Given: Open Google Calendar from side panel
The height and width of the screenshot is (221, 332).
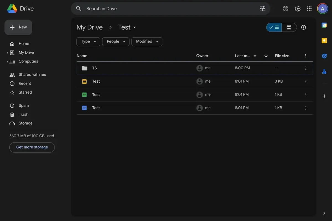Looking at the screenshot, I should click(324, 25).
